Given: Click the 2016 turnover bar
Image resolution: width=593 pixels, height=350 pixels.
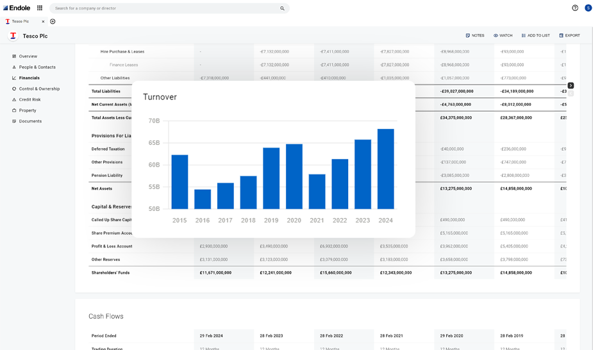Looking at the screenshot, I should [x=203, y=199].
